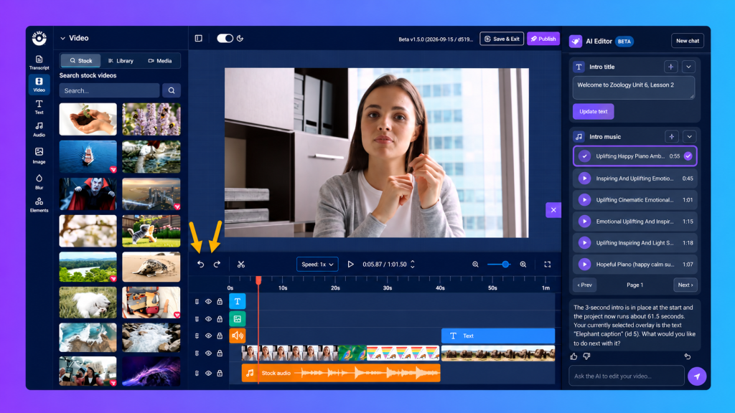
Task: Select the scissors split tool
Action: (x=241, y=264)
